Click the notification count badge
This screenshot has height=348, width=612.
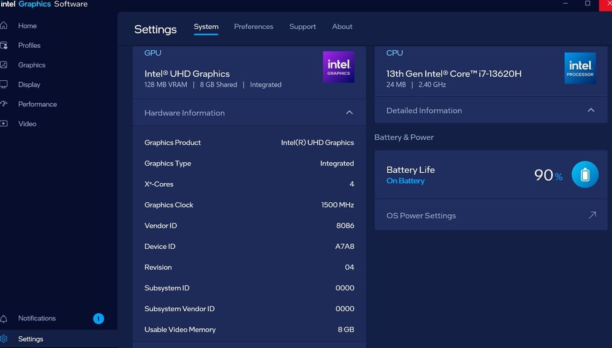click(x=99, y=319)
